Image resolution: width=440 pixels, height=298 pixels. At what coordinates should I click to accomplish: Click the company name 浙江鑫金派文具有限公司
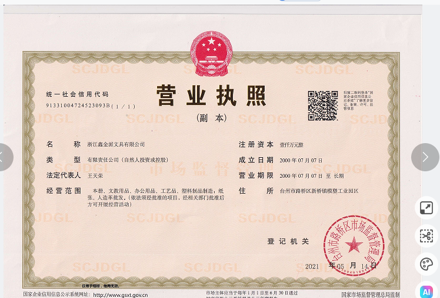coord(116,144)
